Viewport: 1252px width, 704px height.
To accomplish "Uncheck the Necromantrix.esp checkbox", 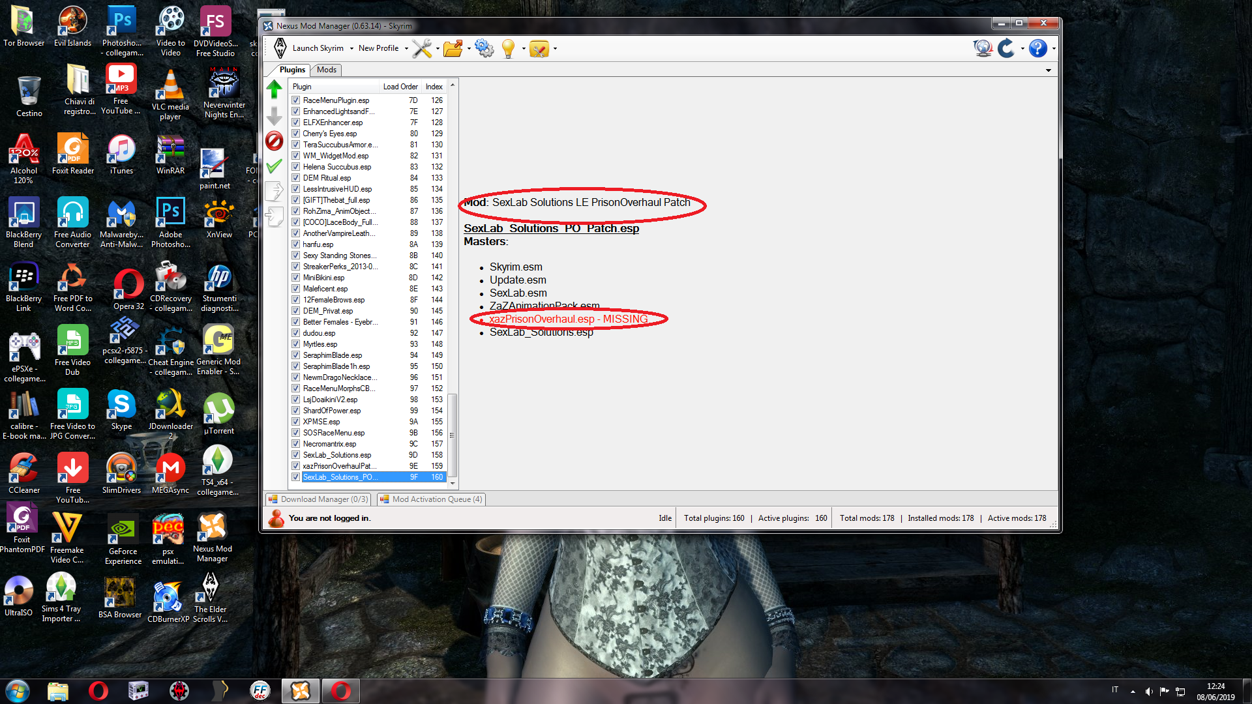I will click(296, 444).
